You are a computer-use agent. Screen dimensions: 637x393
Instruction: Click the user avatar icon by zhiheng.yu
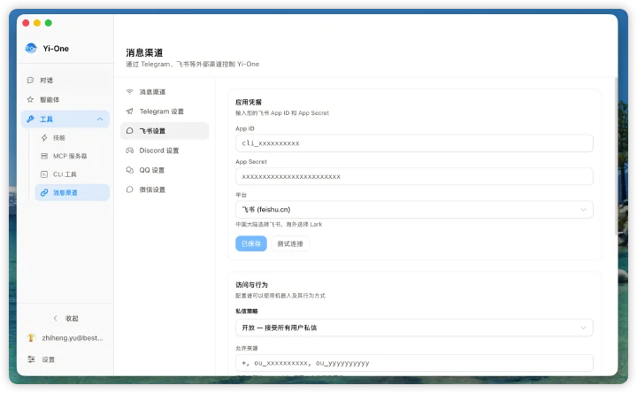click(31, 338)
